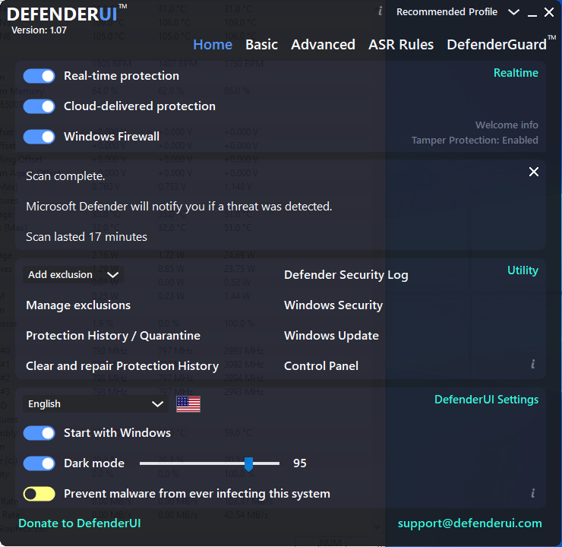Image resolution: width=562 pixels, height=547 pixels.
Task: Toggle Start with Windows switch
Action: [x=39, y=433]
